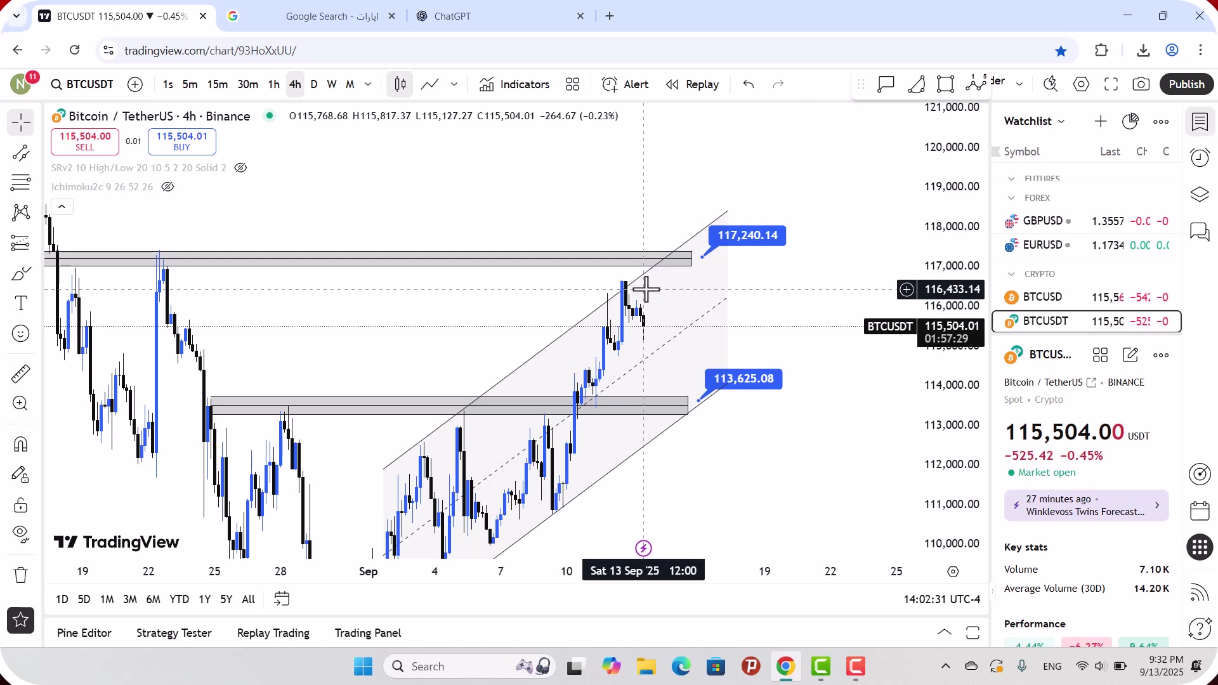Publish the chart idea
Viewport: 1218px width, 685px height.
click(x=1187, y=84)
